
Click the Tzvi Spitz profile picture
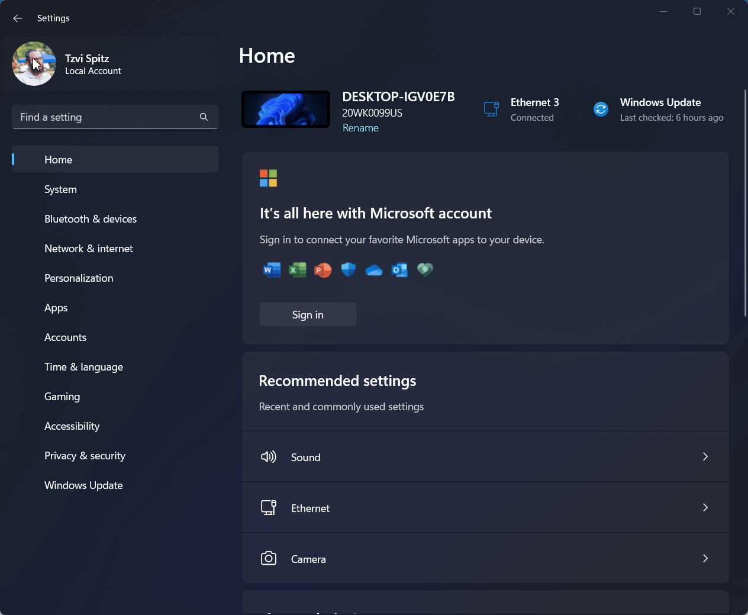[34, 64]
